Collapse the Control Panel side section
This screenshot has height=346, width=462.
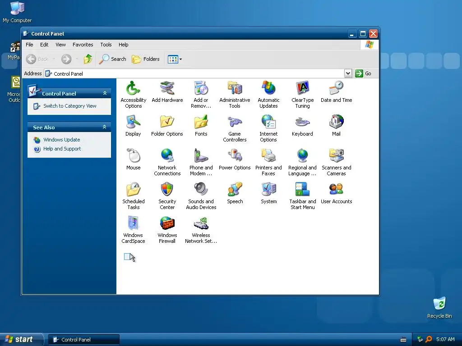pyautogui.click(x=105, y=93)
